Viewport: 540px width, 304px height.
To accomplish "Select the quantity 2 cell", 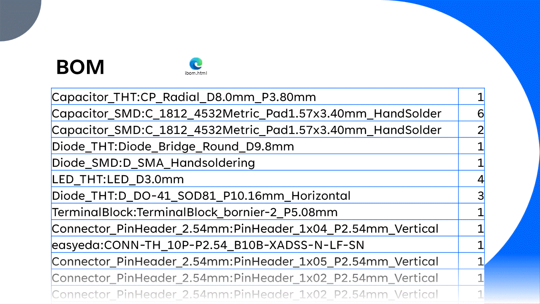I will tap(471, 130).
